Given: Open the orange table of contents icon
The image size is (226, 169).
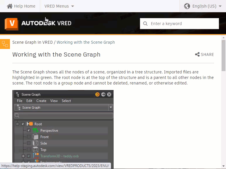Looking at the screenshot, I should point(5,44).
